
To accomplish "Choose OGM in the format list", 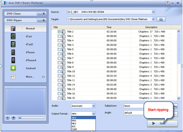I will (x=83, y=129).
